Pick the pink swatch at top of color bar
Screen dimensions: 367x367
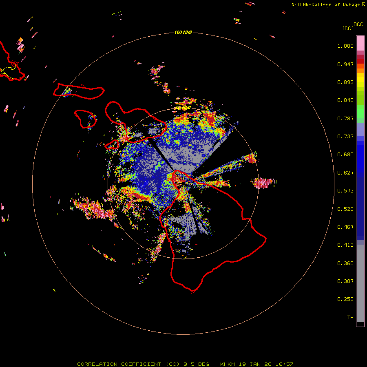tap(360, 43)
